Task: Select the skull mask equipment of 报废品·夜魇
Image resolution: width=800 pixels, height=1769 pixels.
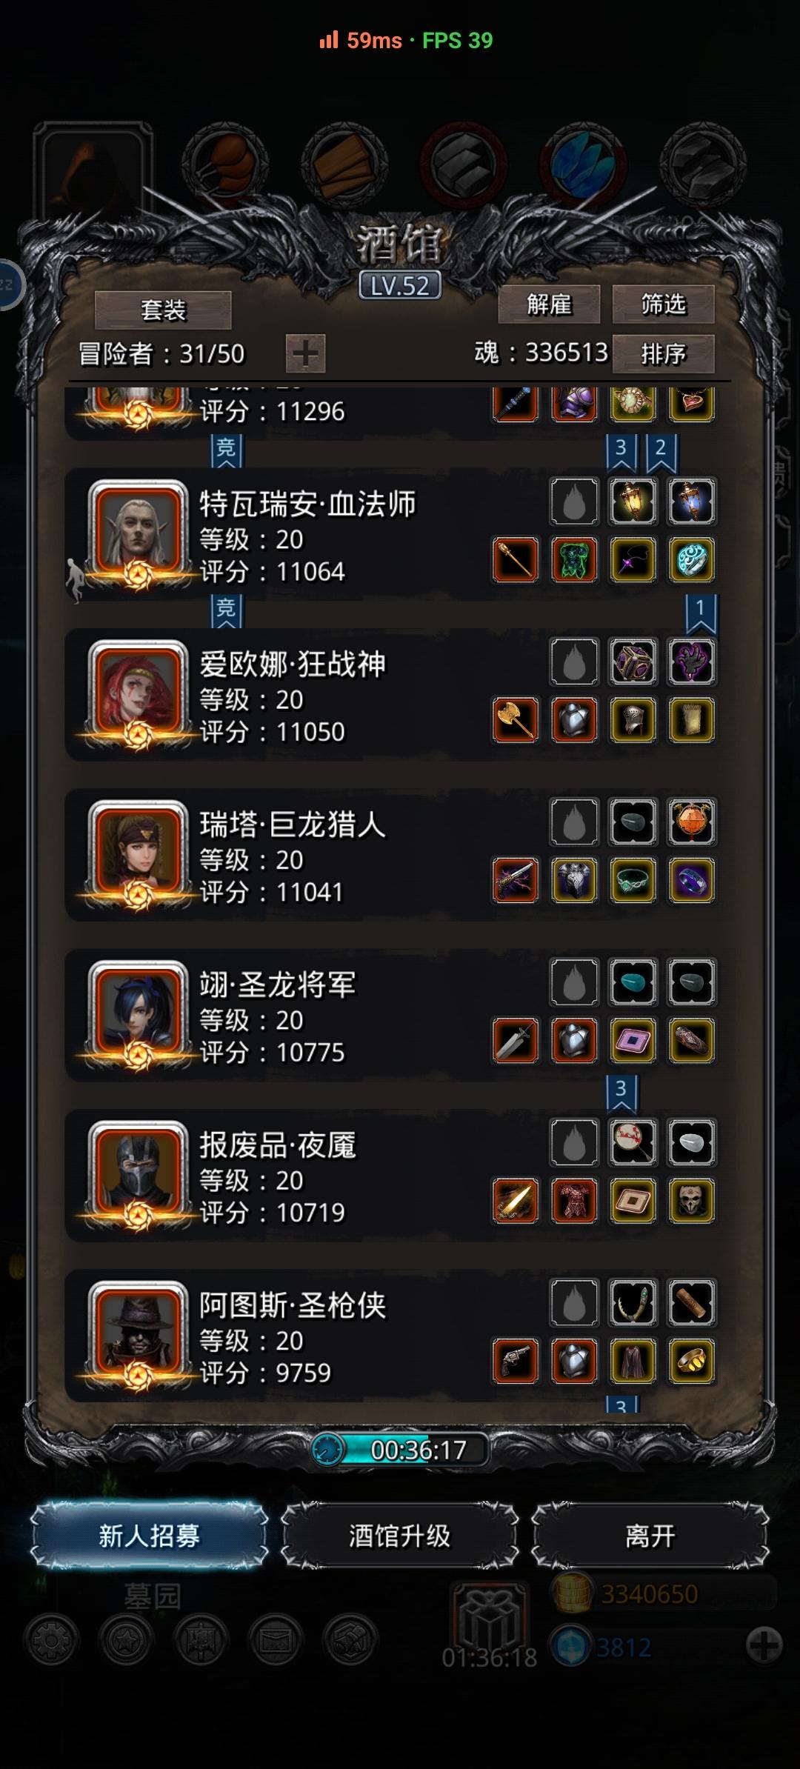Action: (691, 1200)
